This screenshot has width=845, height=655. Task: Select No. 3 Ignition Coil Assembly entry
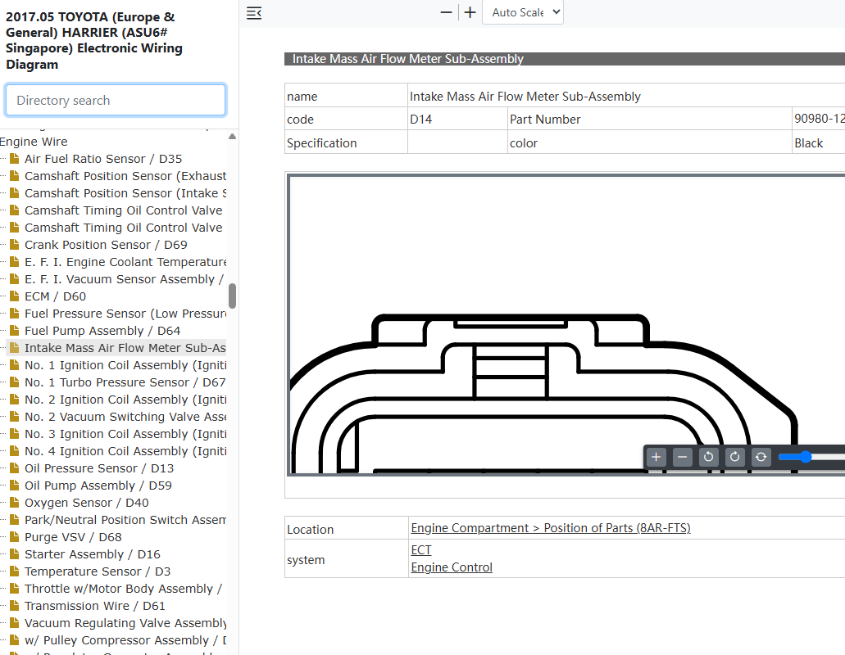[x=125, y=434]
